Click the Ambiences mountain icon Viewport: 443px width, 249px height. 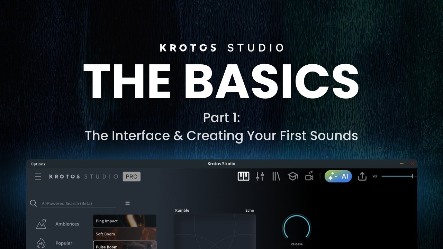[41, 224]
